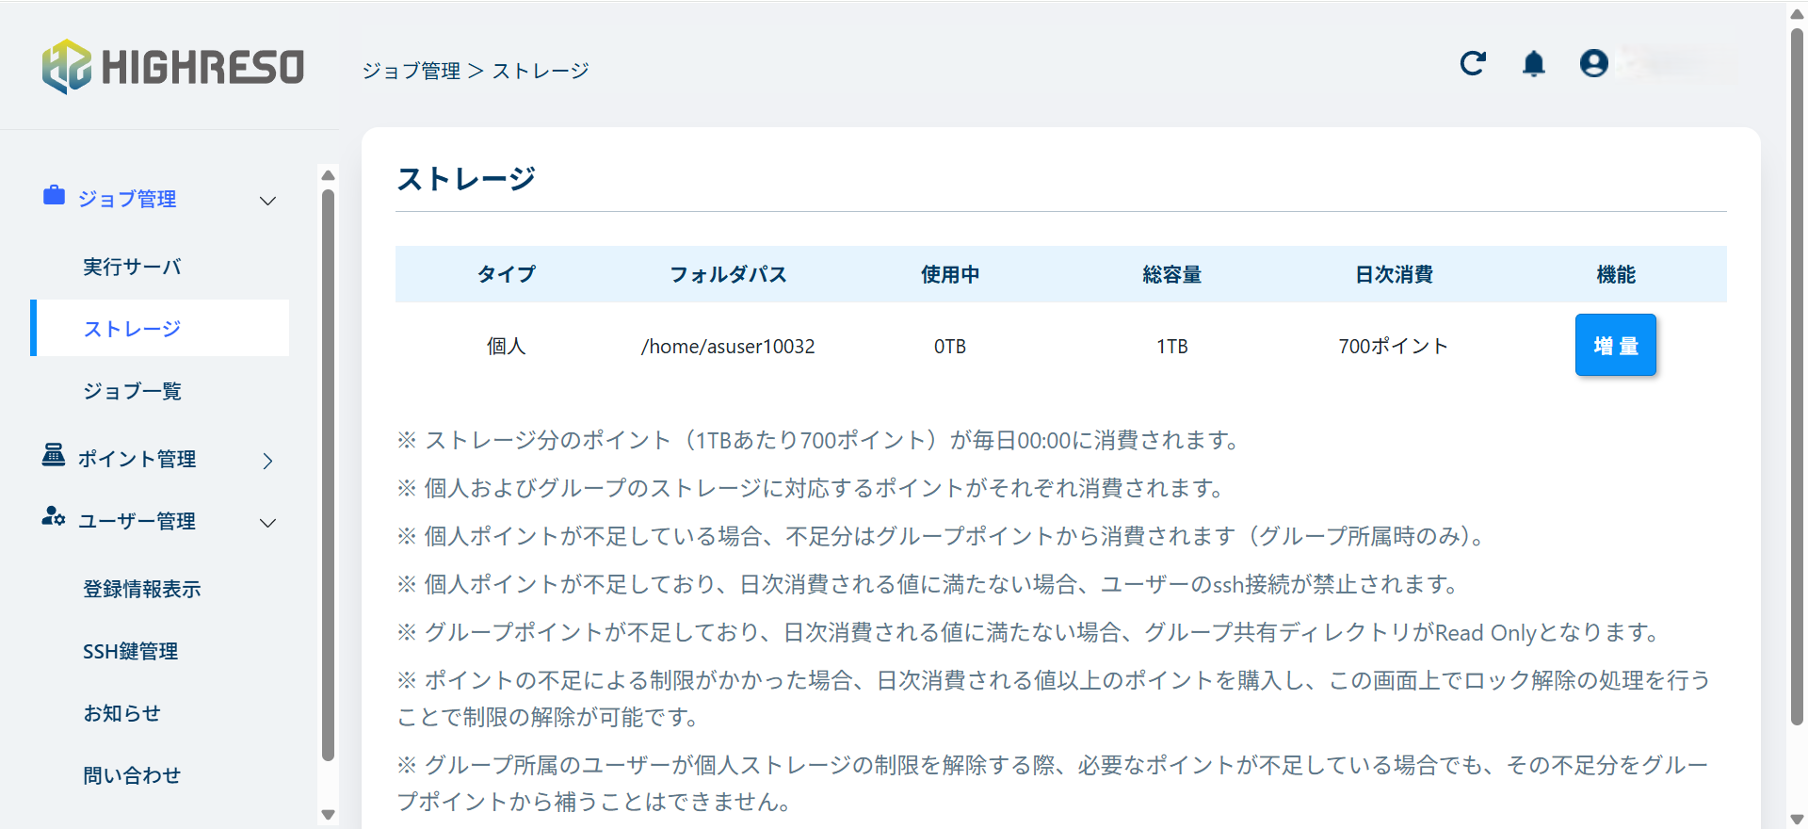The height and width of the screenshot is (829, 1808).
Task: Collapse the ユーザー管理 section chevron
Action: 267,523
